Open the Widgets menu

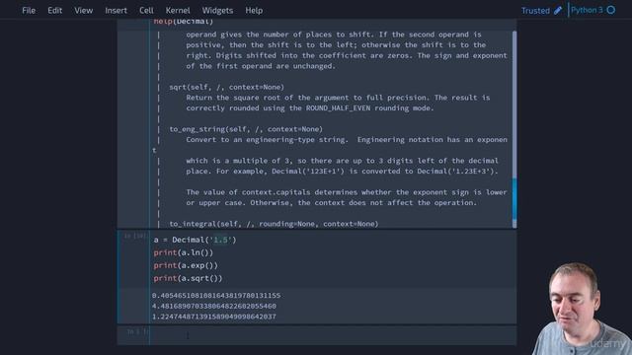pyautogui.click(x=217, y=11)
